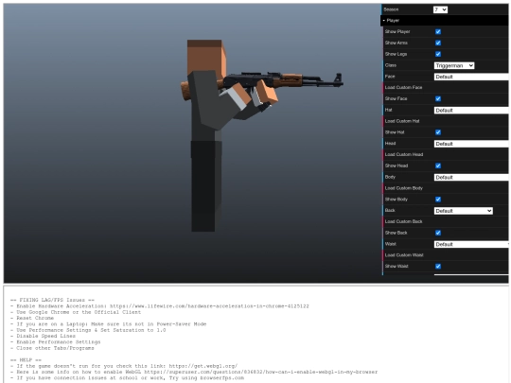Open the Waist selector showing Default
The width and height of the screenshot is (511, 383).
point(471,244)
